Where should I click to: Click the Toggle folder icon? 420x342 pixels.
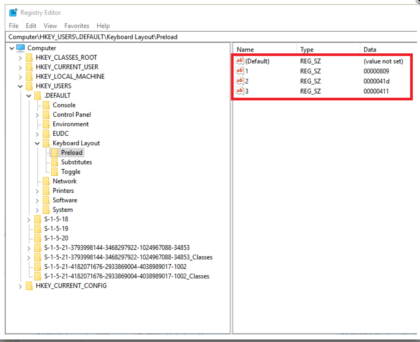click(x=55, y=172)
